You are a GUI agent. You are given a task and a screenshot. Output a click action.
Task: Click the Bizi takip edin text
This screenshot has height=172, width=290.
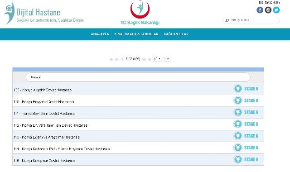(x=269, y=2)
